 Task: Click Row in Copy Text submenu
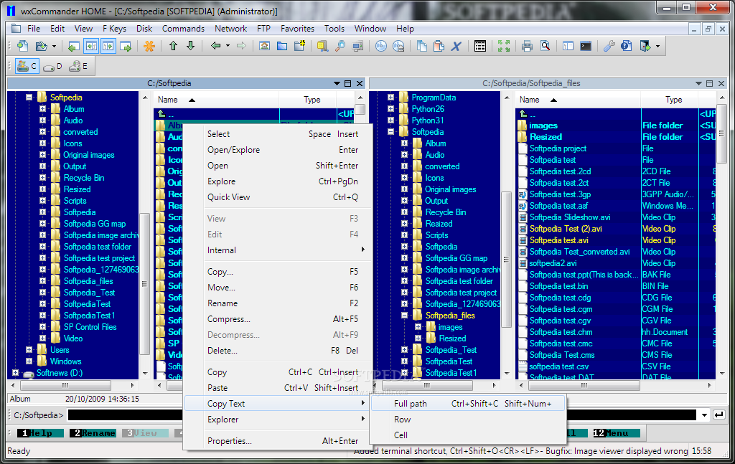point(469,420)
